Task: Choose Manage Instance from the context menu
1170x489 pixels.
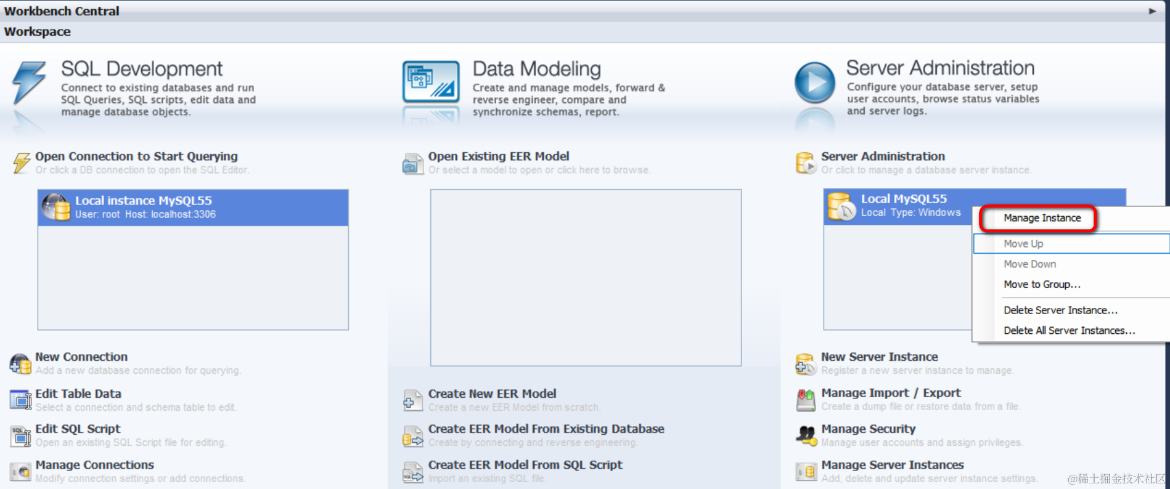Action: (x=1042, y=218)
